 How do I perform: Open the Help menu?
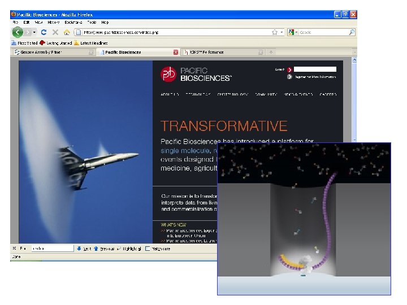pos(105,22)
